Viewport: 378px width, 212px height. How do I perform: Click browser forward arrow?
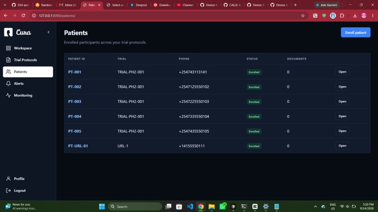click(15, 15)
